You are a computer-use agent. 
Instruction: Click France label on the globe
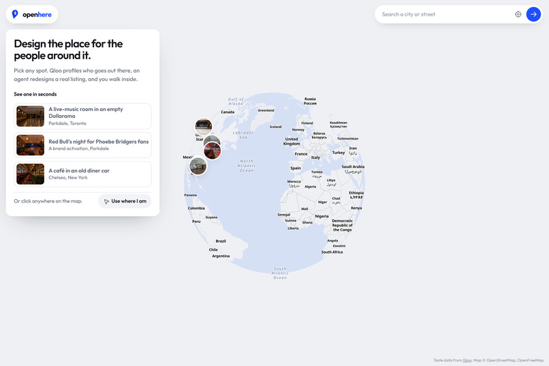pos(301,154)
